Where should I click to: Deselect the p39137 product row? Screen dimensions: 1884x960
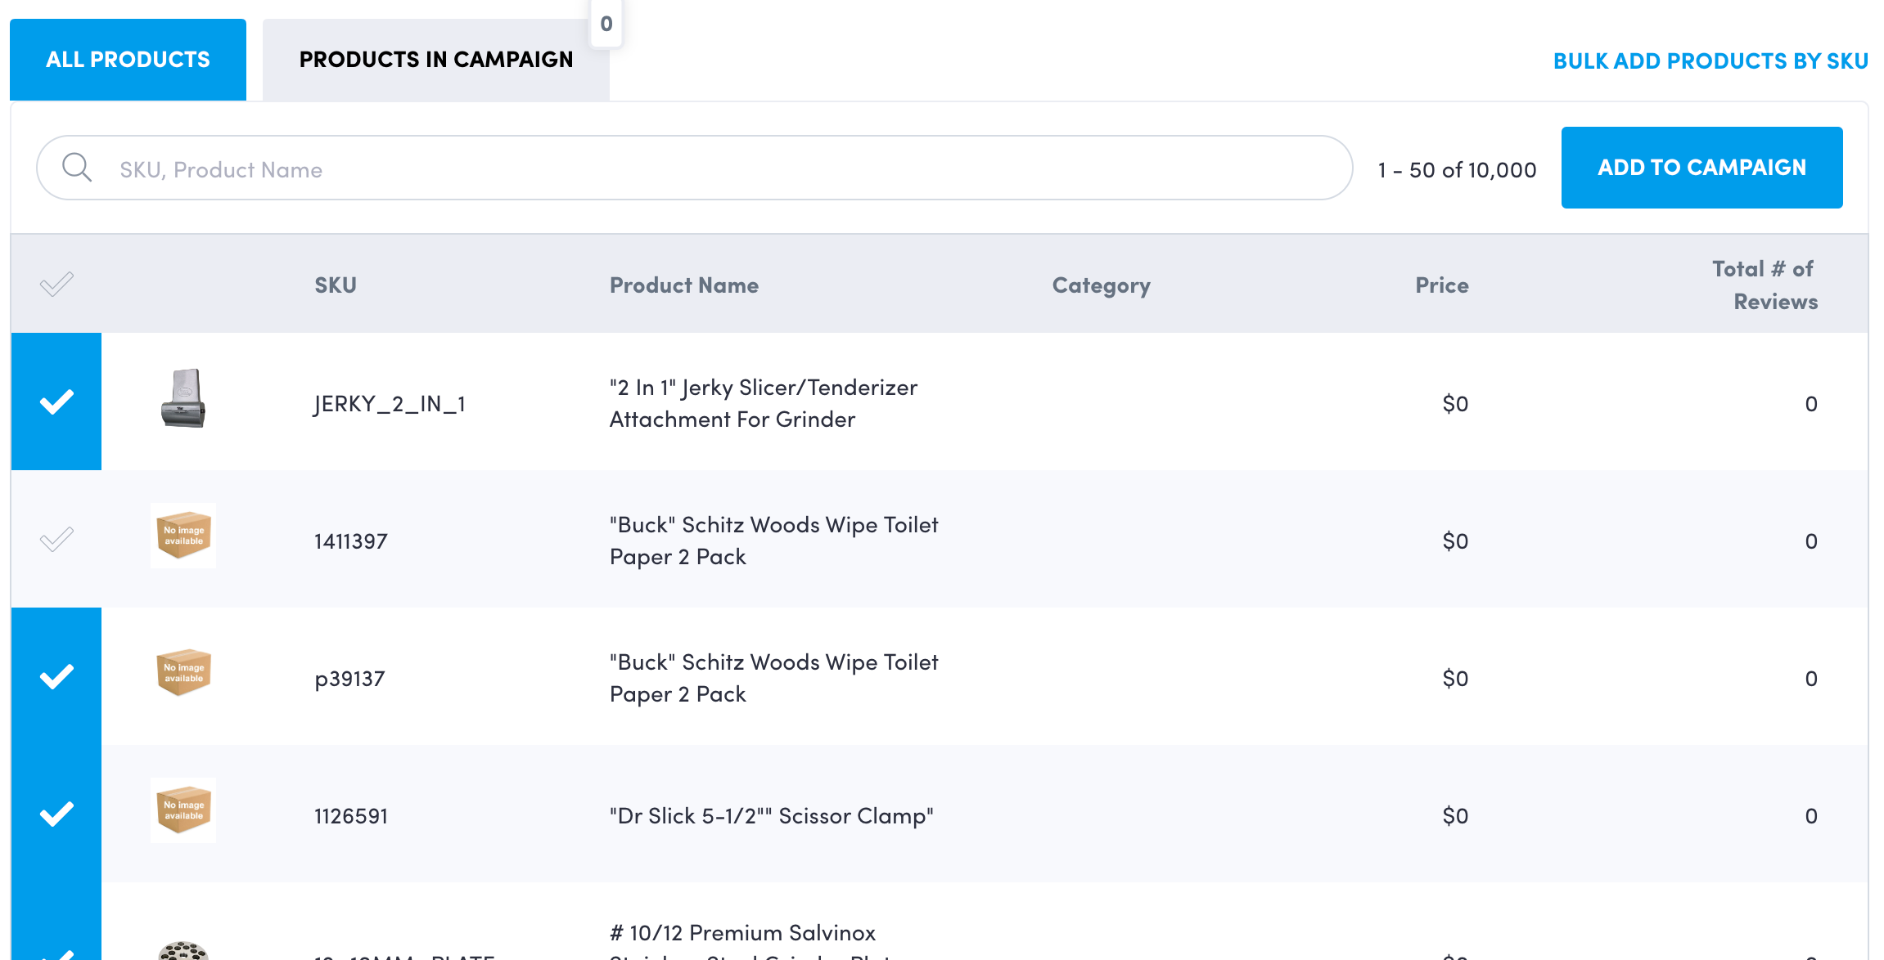[x=56, y=676]
